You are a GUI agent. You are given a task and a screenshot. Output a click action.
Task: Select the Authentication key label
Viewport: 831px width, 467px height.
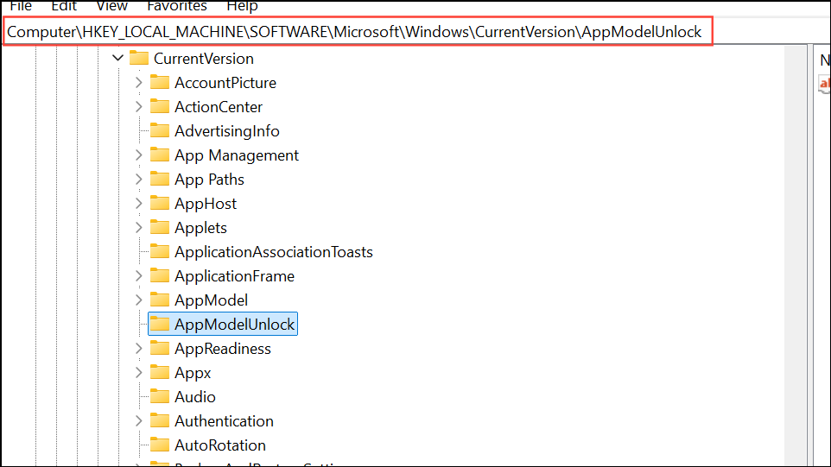click(225, 421)
